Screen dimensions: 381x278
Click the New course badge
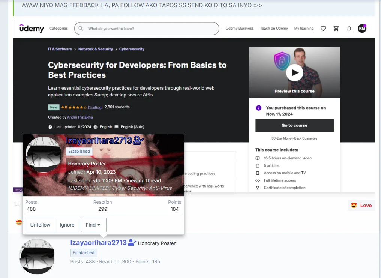(x=54, y=107)
